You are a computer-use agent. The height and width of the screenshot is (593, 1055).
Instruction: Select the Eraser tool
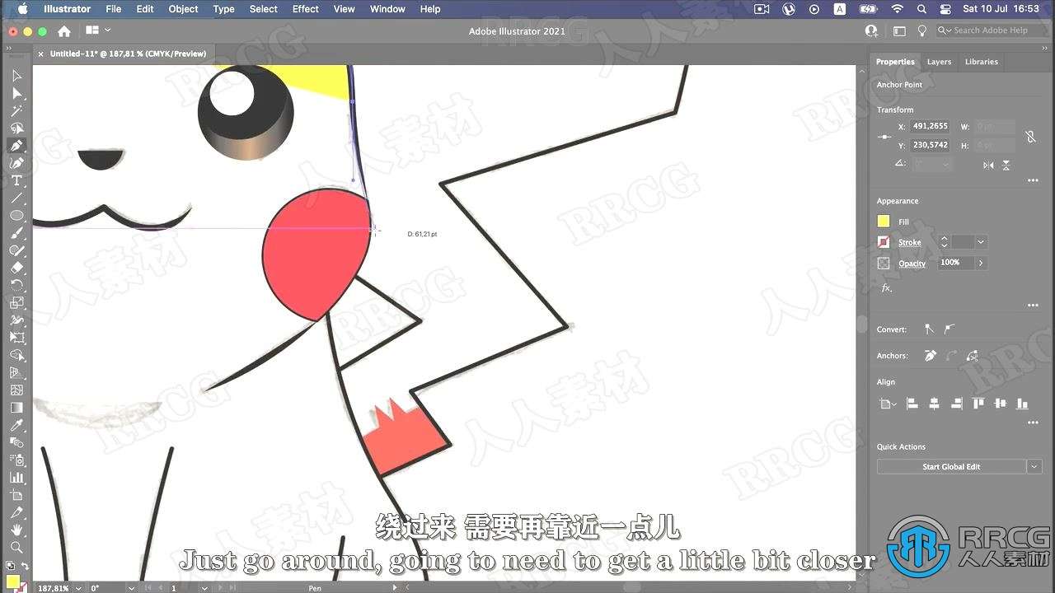[16, 268]
